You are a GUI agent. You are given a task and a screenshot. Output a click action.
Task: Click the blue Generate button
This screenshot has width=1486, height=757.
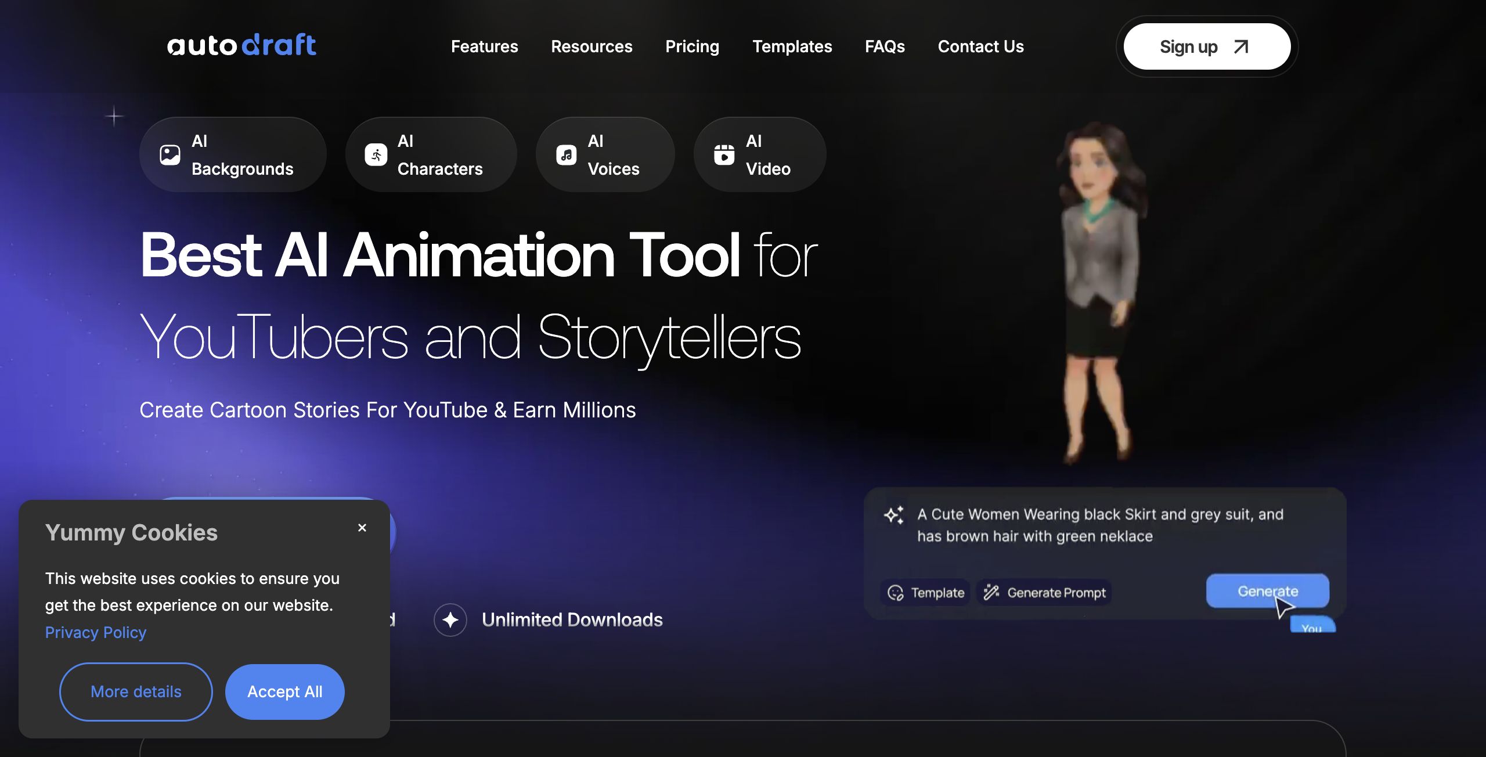[x=1268, y=591]
